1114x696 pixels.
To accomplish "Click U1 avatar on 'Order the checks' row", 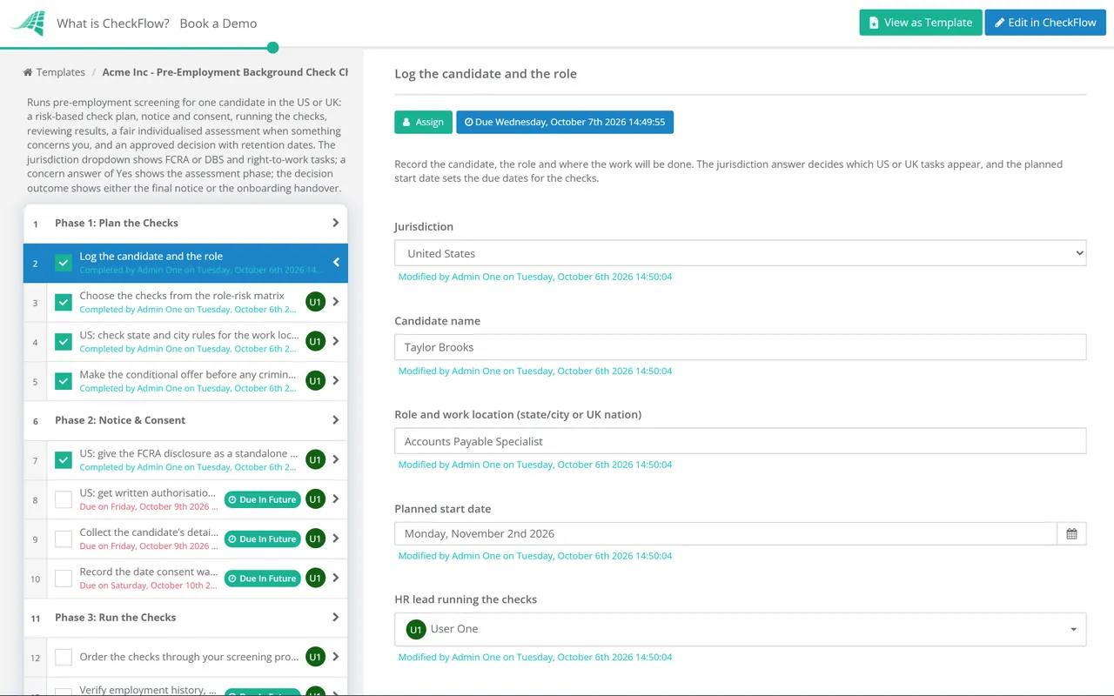I will point(315,657).
